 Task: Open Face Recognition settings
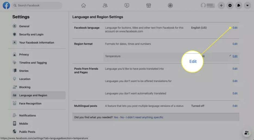(30, 104)
